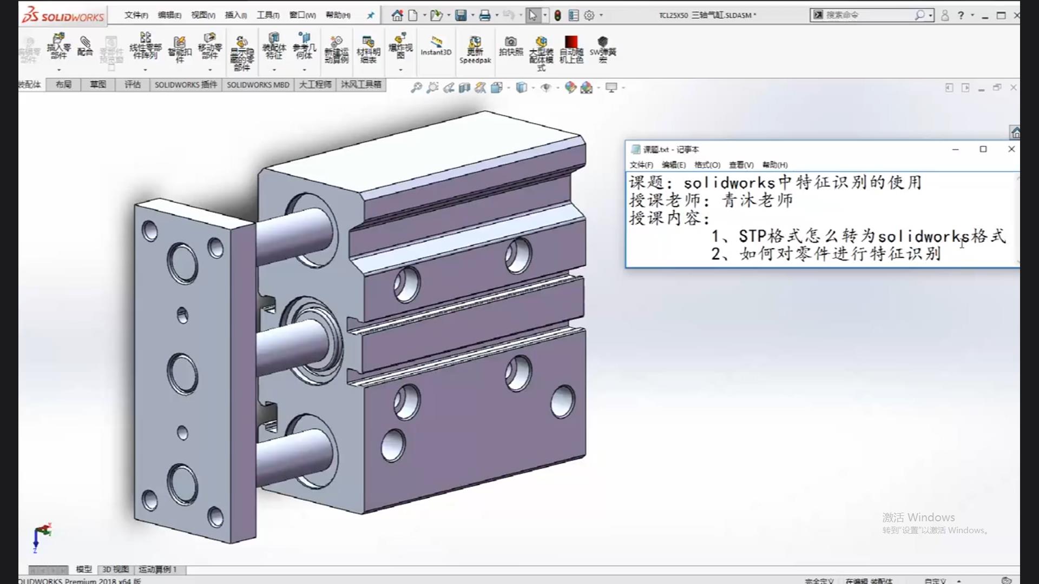
Task: Expand the Reference Geometry dropdown arrow
Action: [x=304, y=70]
